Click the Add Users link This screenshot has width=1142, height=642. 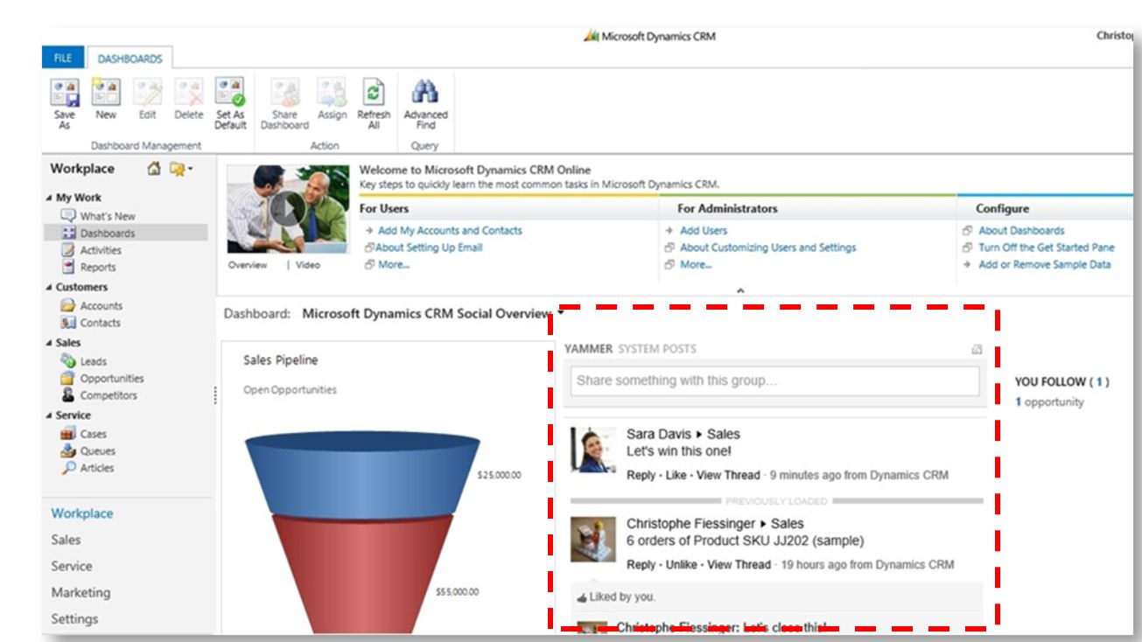point(704,231)
